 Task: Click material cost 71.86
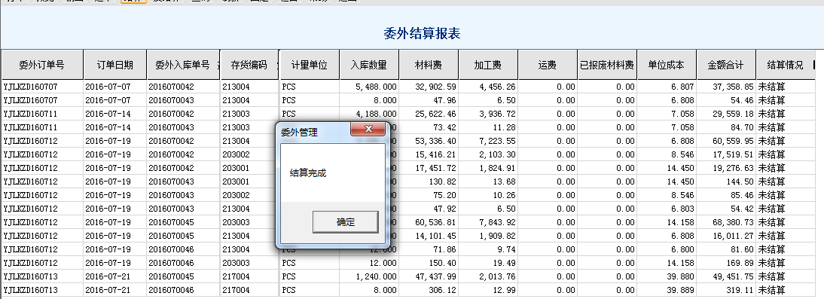coord(429,249)
